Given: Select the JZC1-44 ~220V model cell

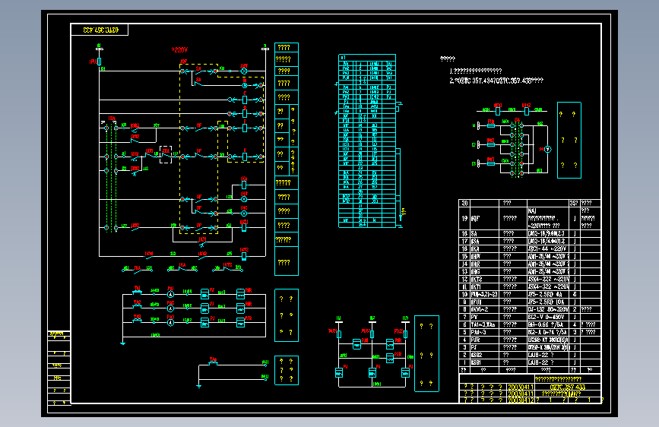Looking at the screenshot, I should click(x=549, y=248).
